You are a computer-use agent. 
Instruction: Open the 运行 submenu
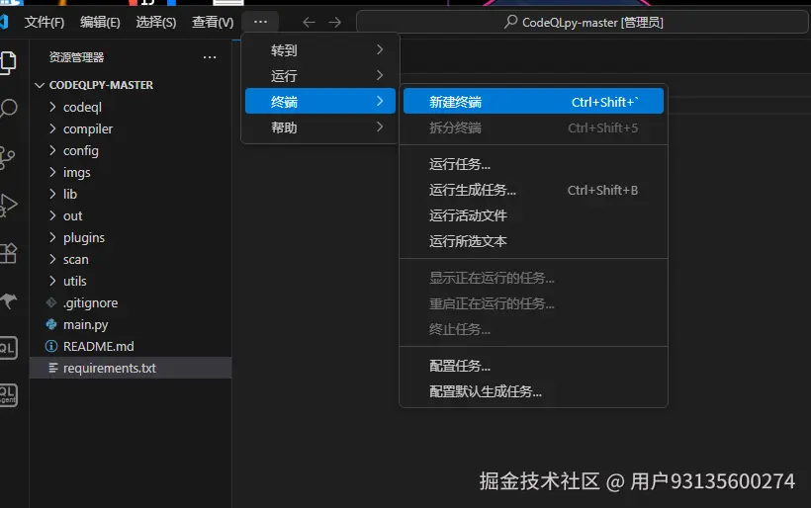[320, 76]
